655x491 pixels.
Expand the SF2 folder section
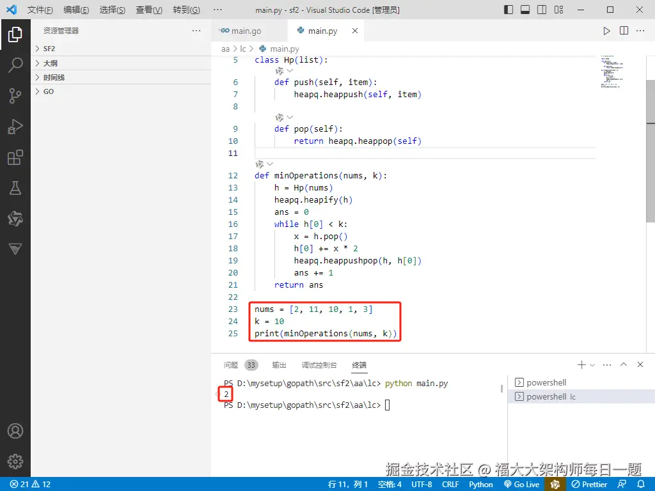[x=121, y=49]
